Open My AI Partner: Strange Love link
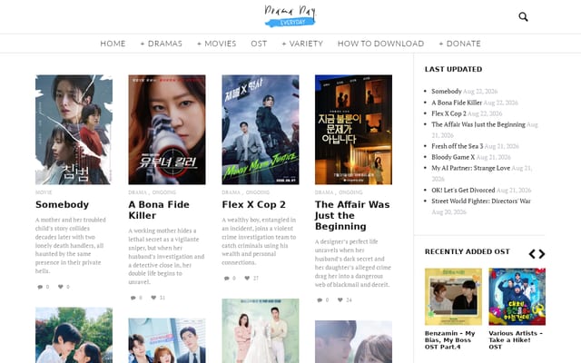 pos(470,168)
